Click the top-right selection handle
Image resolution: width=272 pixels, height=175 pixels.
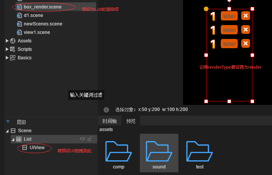[252, 9]
